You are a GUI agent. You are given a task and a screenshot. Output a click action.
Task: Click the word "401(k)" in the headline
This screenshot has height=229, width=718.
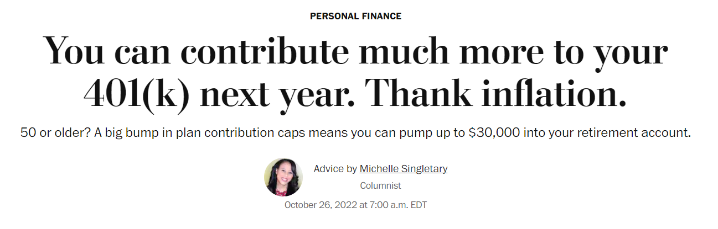pyautogui.click(x=136, y=94)
